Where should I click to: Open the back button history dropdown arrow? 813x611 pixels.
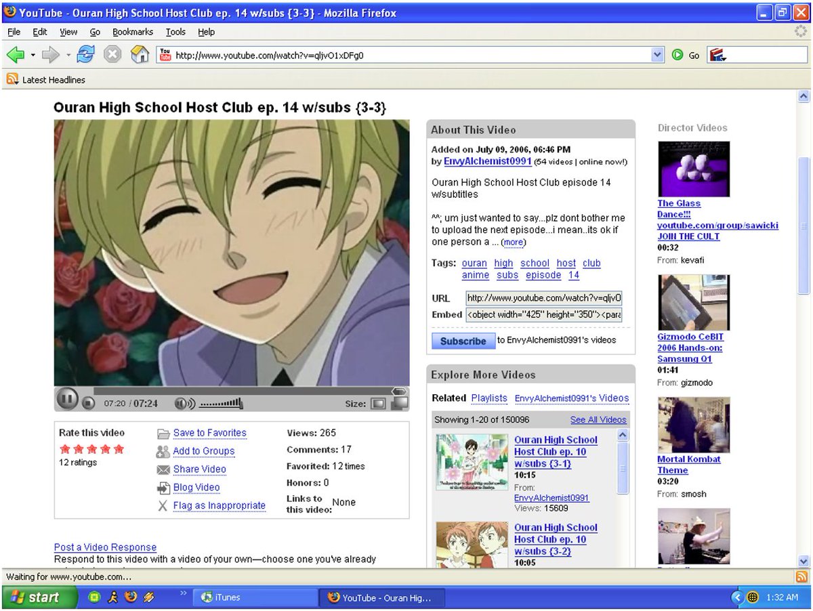(x=33, y=55)
